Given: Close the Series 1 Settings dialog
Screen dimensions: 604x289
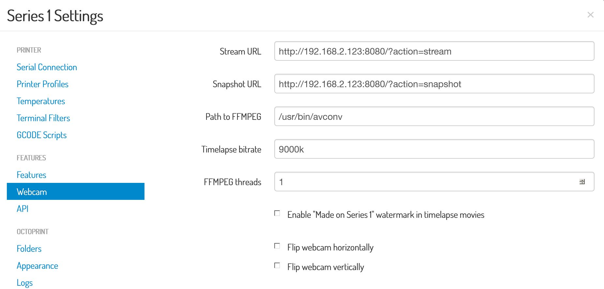Looking at the screenshot, I should (x=590, y=15).
